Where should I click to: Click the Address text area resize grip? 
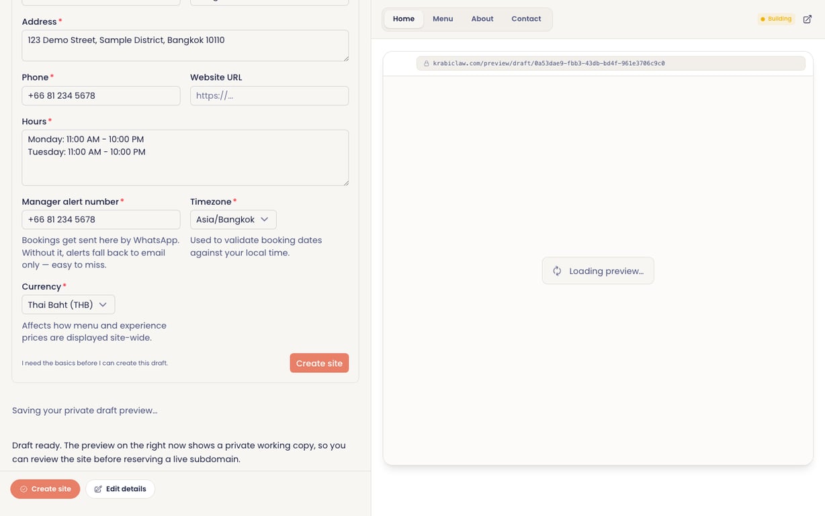coord(345,58)
